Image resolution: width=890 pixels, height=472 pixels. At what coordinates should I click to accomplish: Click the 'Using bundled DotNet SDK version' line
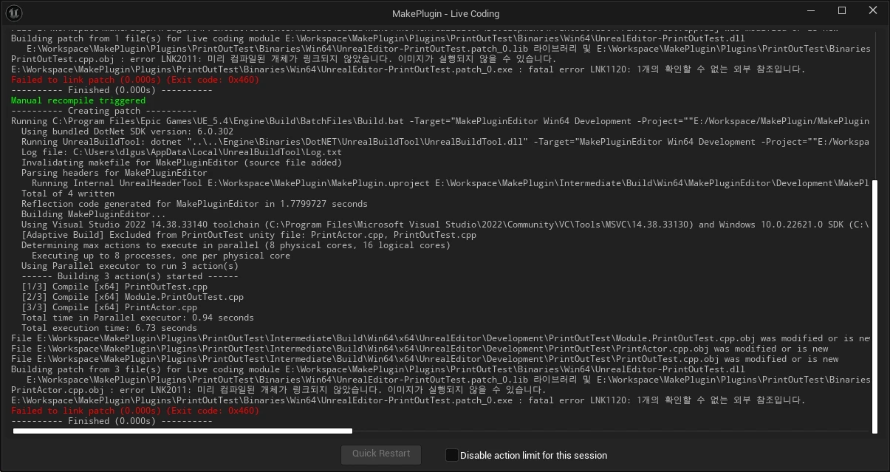127,131
